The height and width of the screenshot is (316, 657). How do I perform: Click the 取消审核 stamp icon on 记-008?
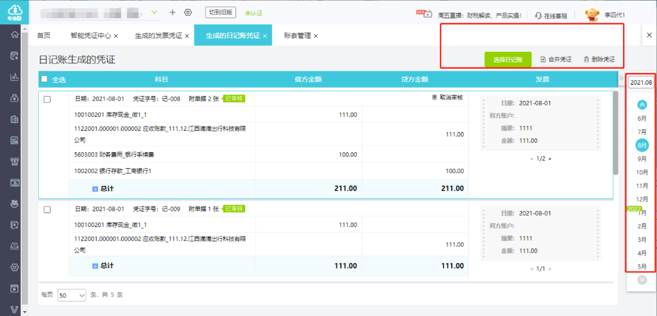click(x=434, y=97)
